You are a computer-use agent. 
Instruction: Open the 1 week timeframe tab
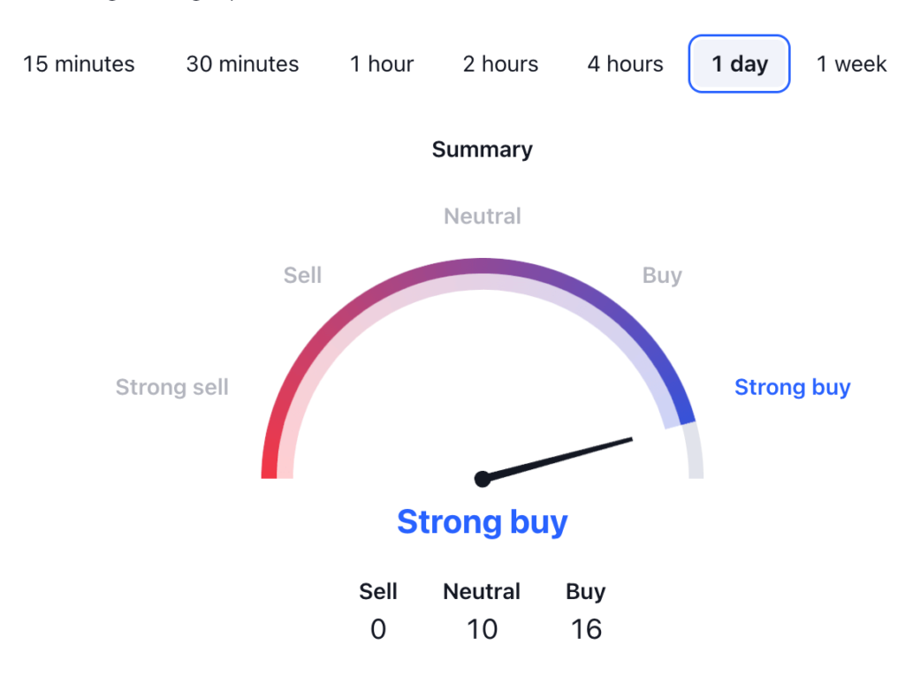point(851,65)
